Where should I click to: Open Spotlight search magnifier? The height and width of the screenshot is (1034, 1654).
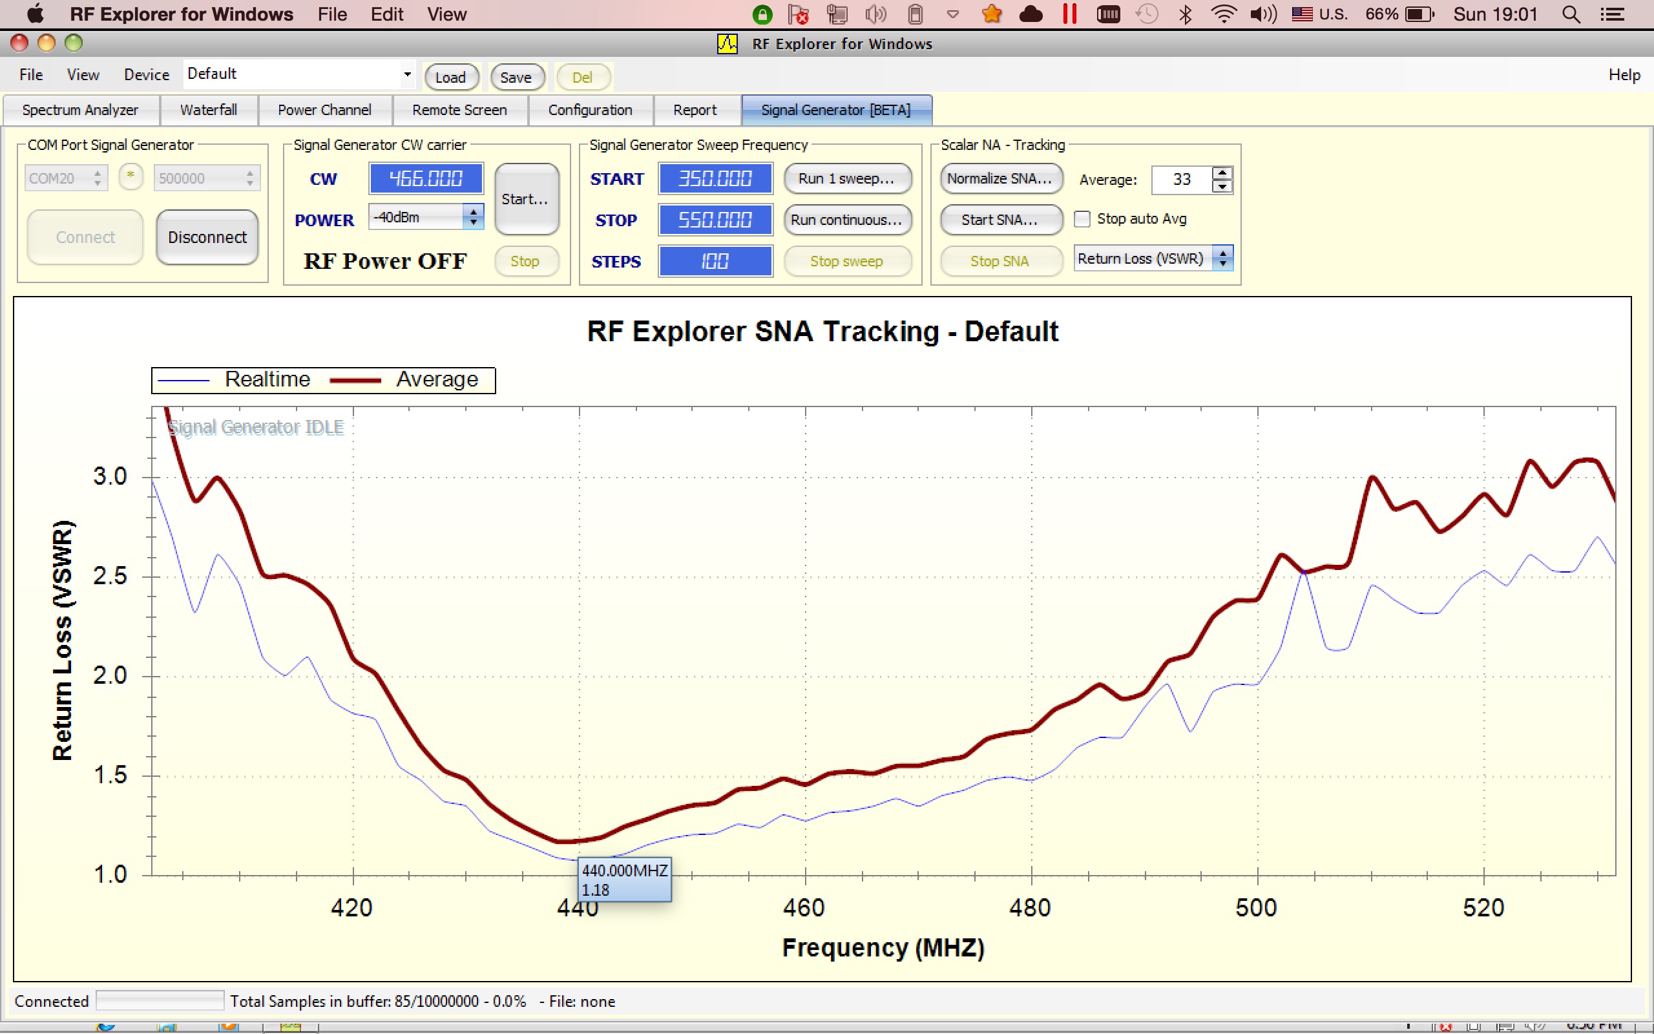point(1571,14)
